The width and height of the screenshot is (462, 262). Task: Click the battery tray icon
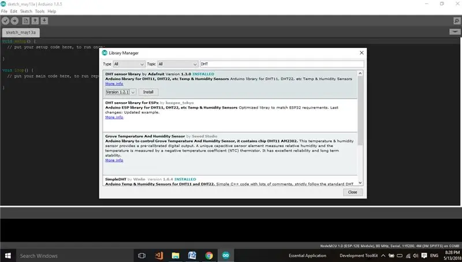click(392, 256)
